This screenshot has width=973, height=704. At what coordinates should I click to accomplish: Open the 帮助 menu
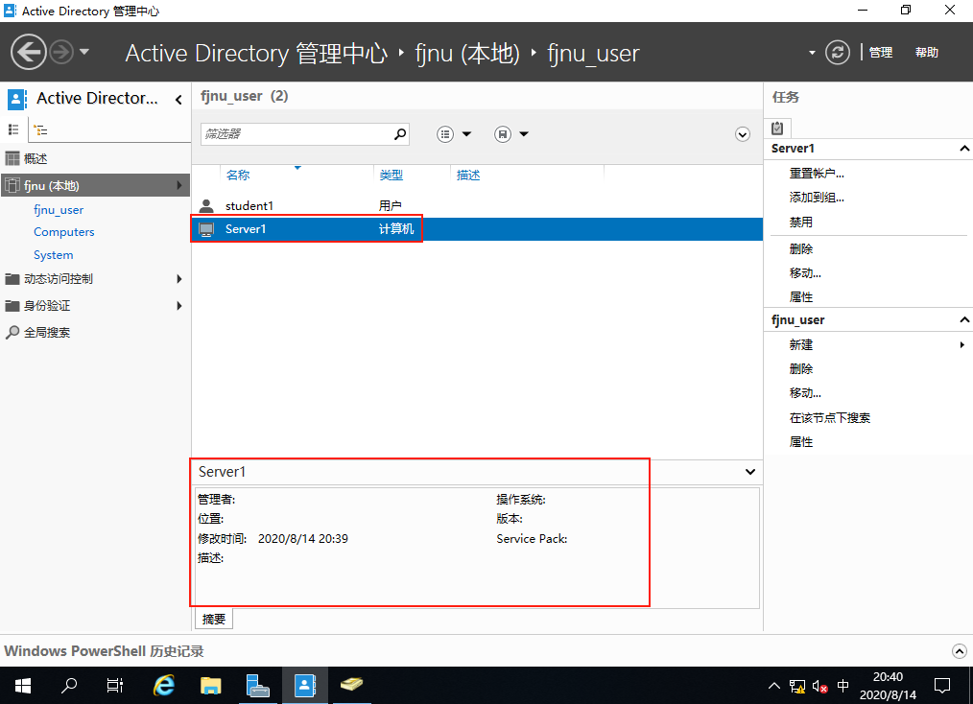(x=926, y=53)
